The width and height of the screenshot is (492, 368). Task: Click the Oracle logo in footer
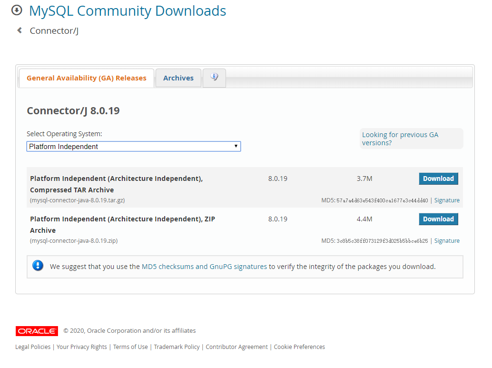(x=37, y=331)
